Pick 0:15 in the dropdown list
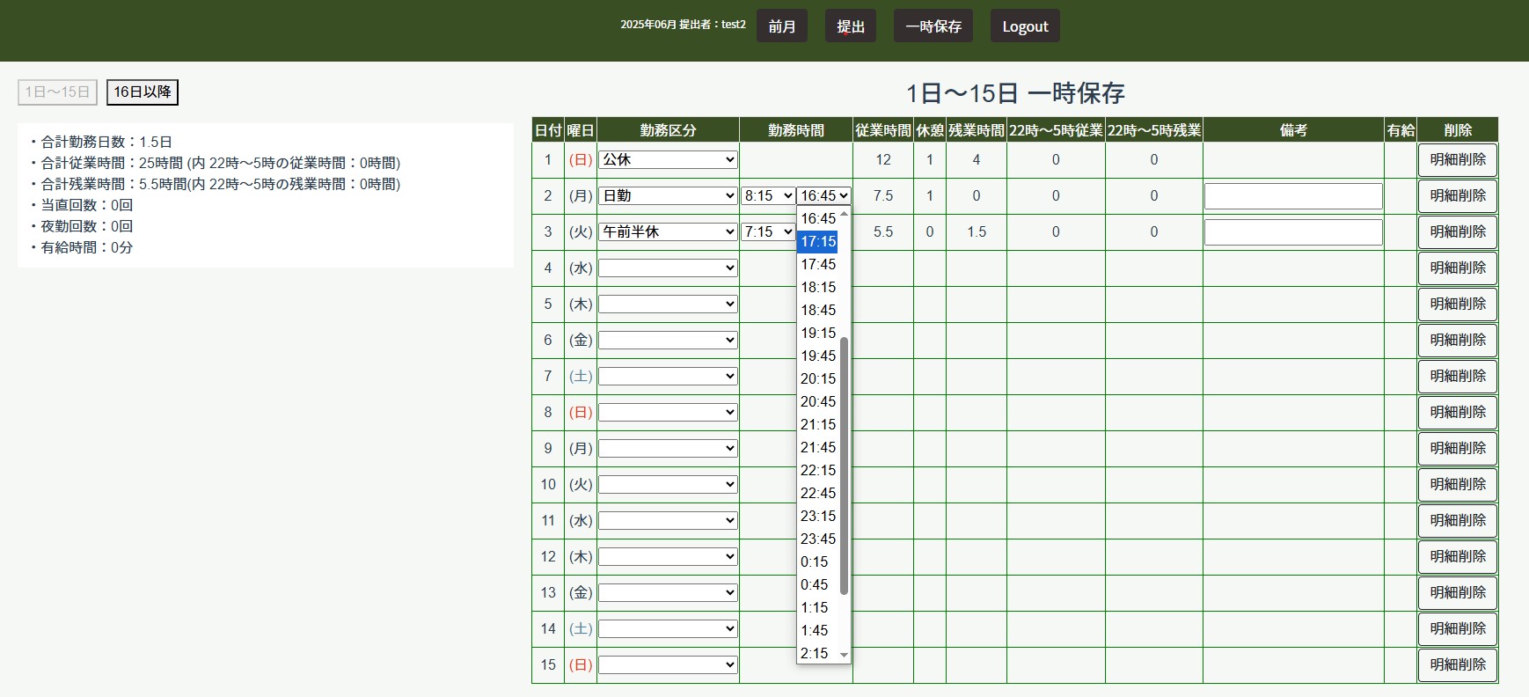The height and width of the screenshot is (697, 1529). coord(814,561)
